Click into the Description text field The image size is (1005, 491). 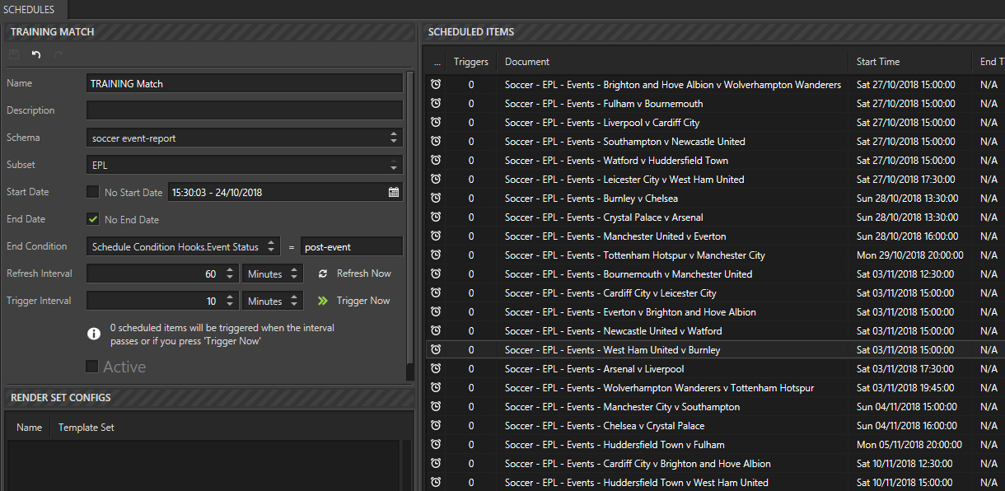tap(245, 110)
